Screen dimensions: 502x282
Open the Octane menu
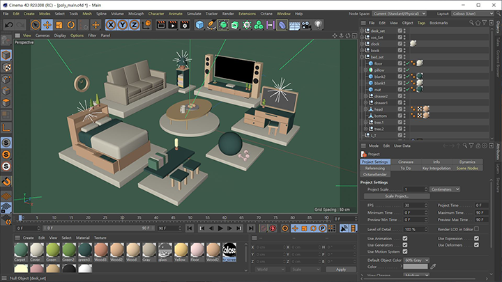[x=266, y=14]
